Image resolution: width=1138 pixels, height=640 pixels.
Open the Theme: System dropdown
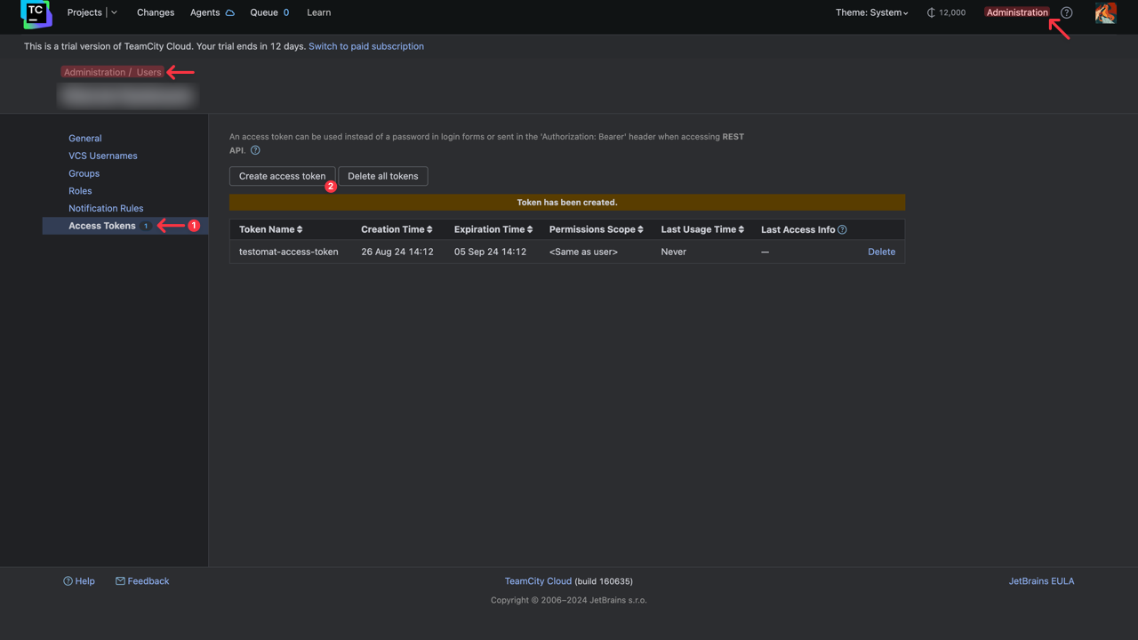click(x=871, y=12)
